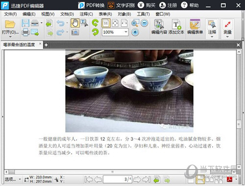The height and width of the screenshot is (186, 245).
Task: Open the 注释(C) menu
Action: tap(86, 14)
